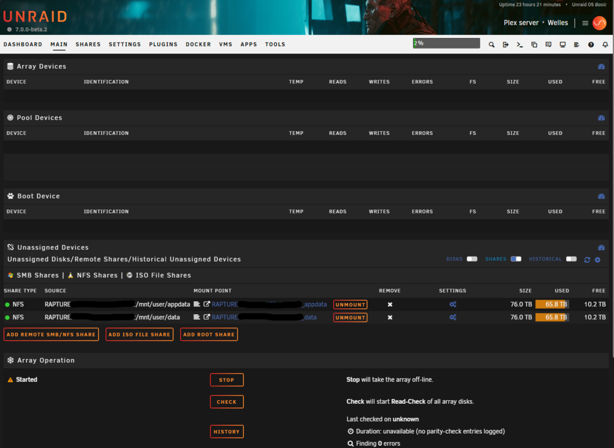Click the file manager copy icon
614x448 pixels.
(534, 45)
